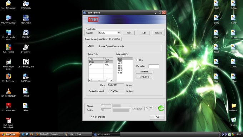Click the Remove satellite button
243x137 pixels.
pyautogui.click(x=158, y=33)
